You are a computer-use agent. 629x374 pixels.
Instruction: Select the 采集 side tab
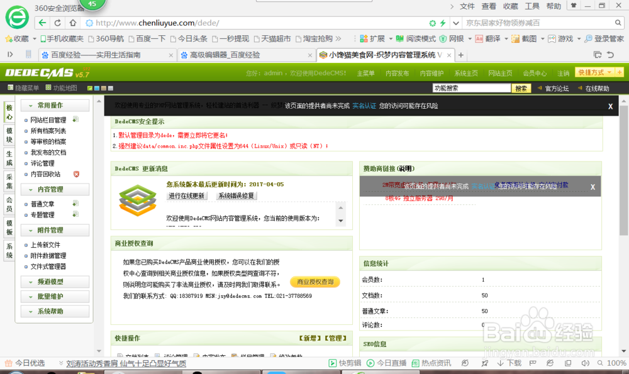click(x=9, y=181)
